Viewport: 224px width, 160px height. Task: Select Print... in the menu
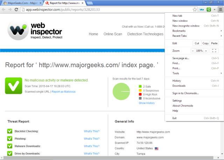194,68
